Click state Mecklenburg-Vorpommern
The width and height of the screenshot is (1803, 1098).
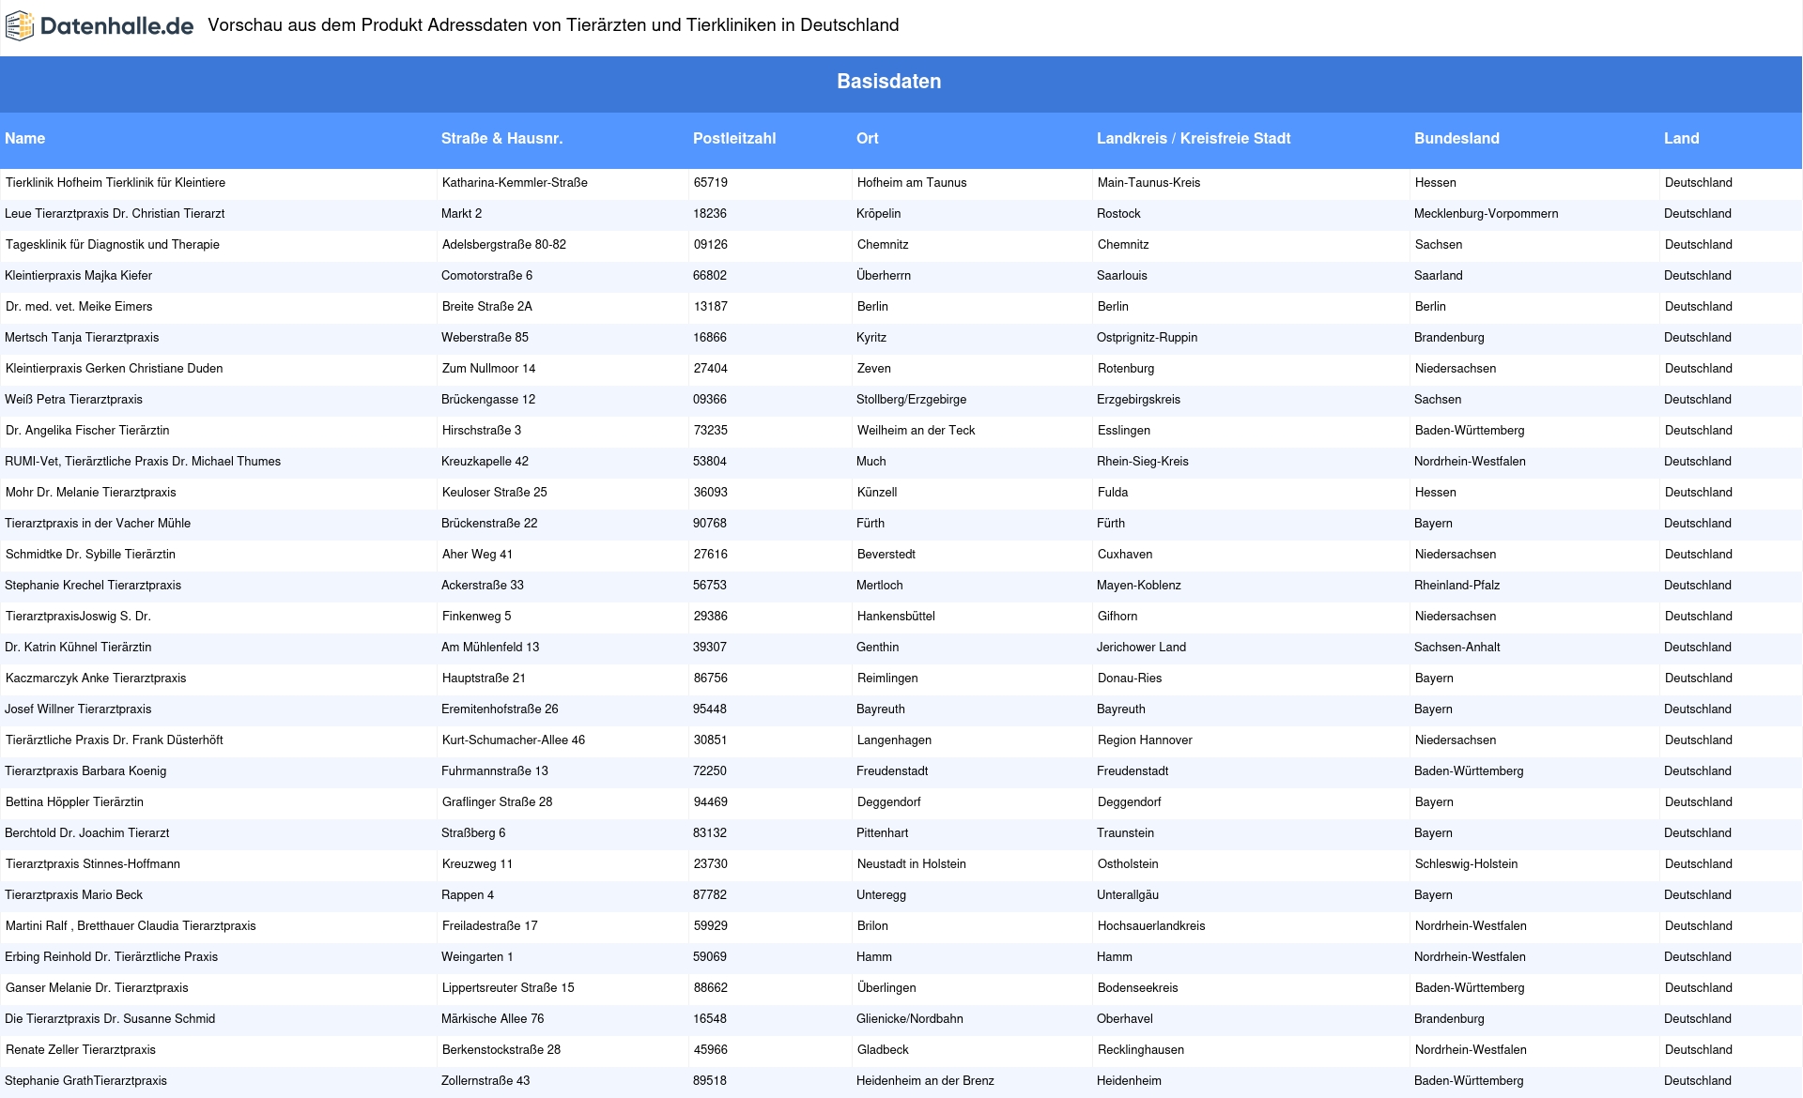(x=1487, y=214)
